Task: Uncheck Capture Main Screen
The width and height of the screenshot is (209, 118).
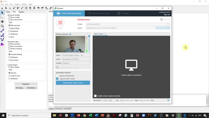Action: click(57, 79)
